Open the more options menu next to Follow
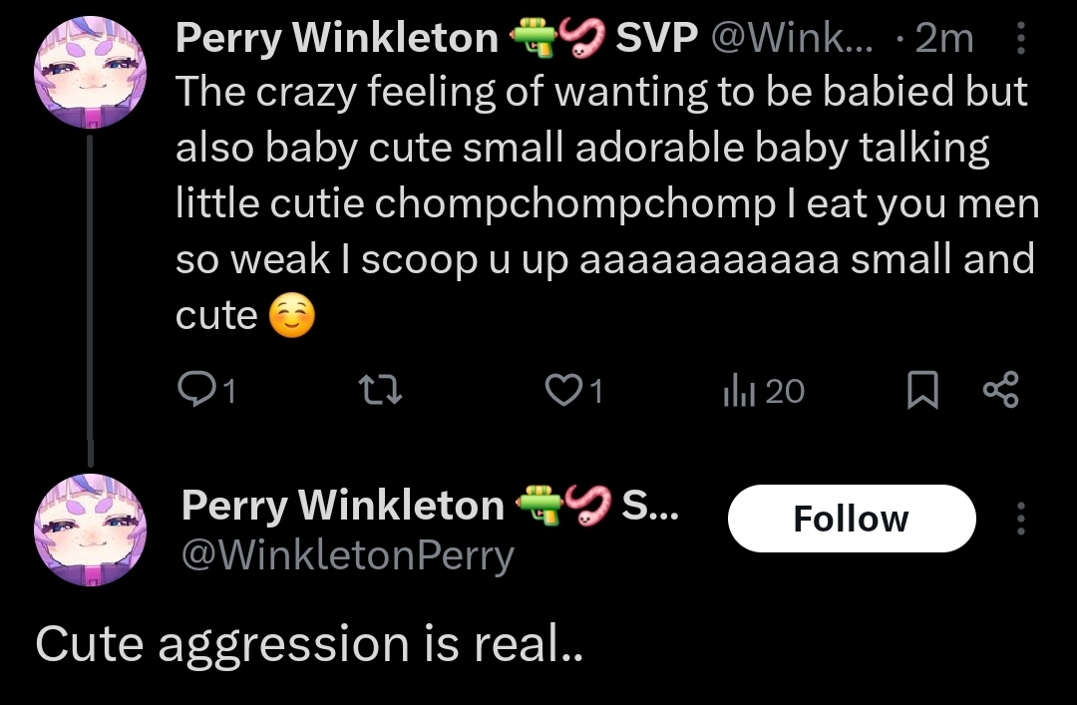 1020,519
